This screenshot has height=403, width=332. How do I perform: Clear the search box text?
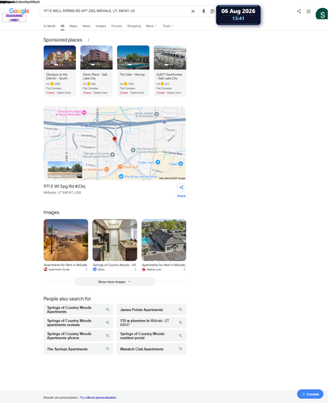pos(193,11)
